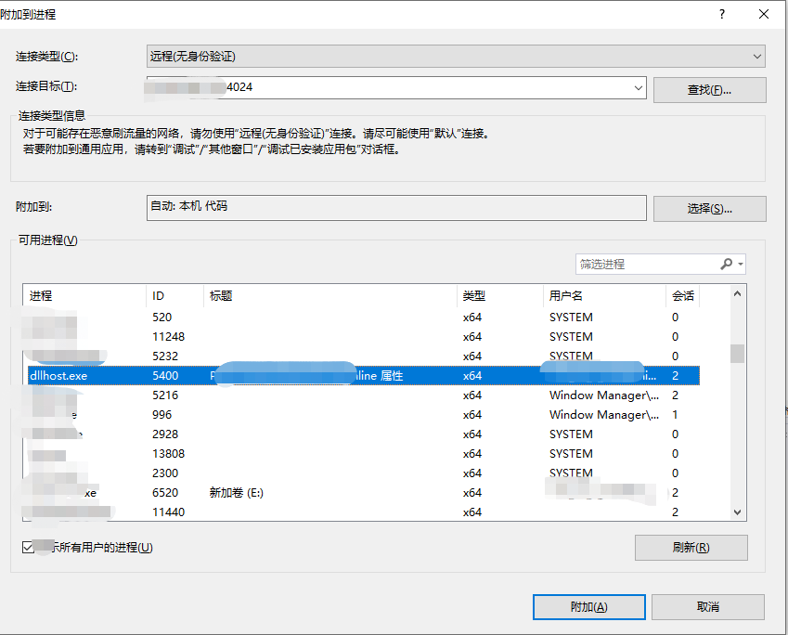Select the process with ID 13808
This screenshot has height=635, width=788.
pyautogui.click(x=363, y=453)
